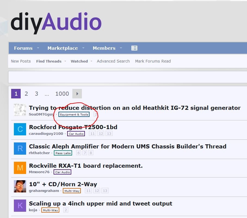Screen dimensions: 247x218
Task: Go to page 11 of CD/Horn thread
Action: (88, 191)
